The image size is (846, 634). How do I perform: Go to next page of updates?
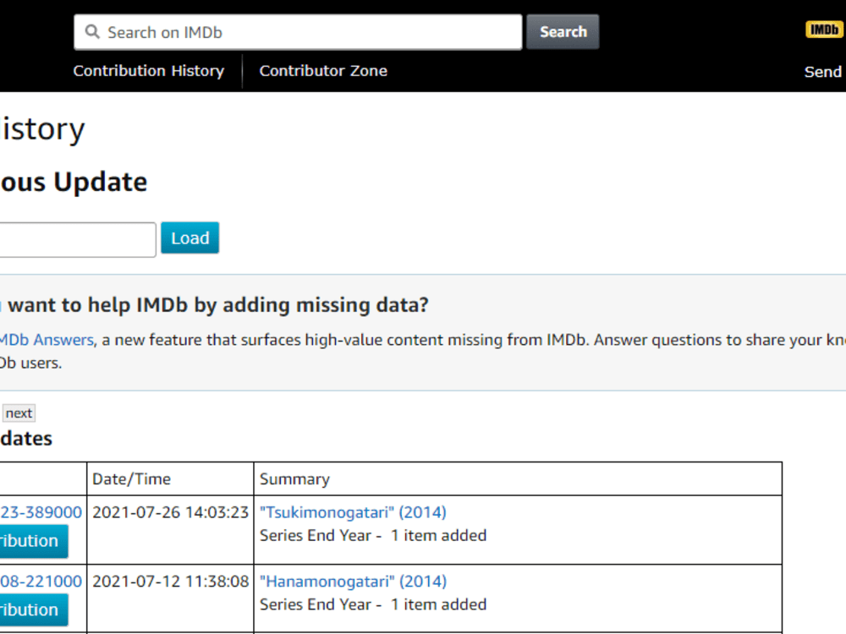[19, 413]
